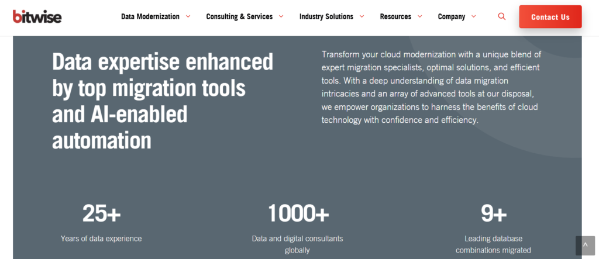
Task: Open the Industry Solutions menu
Action: pos(326,16)
